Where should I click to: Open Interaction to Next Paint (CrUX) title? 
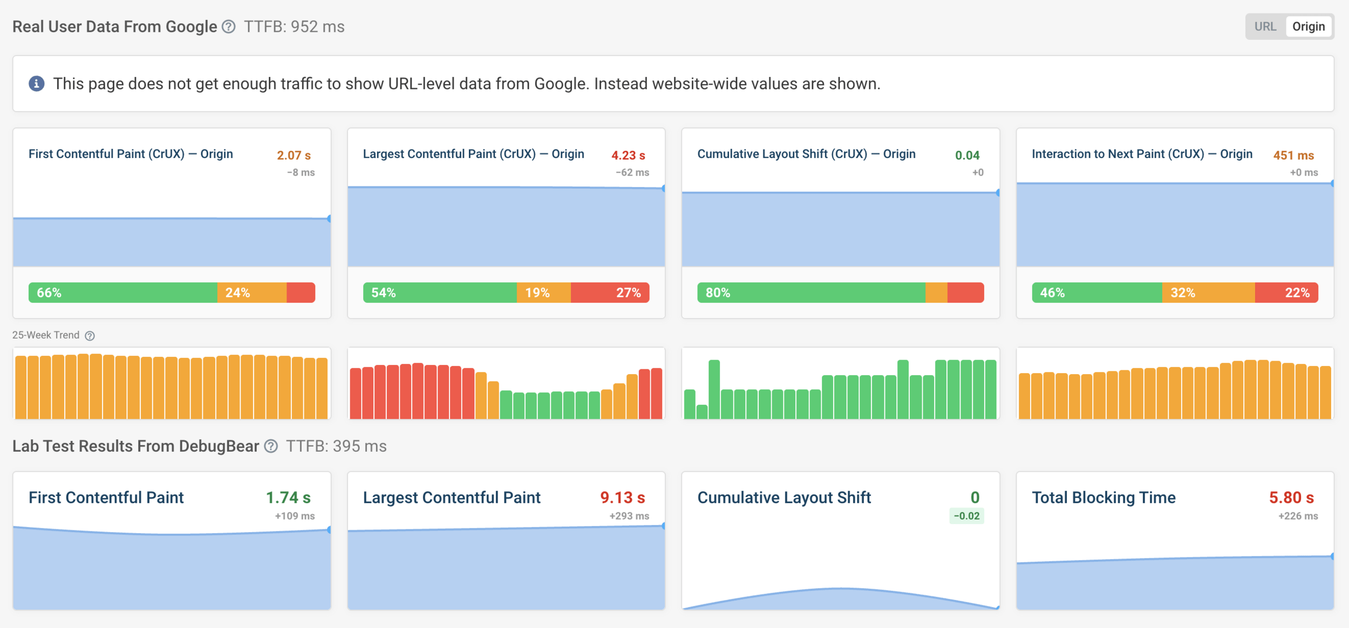coord(1142,154)
